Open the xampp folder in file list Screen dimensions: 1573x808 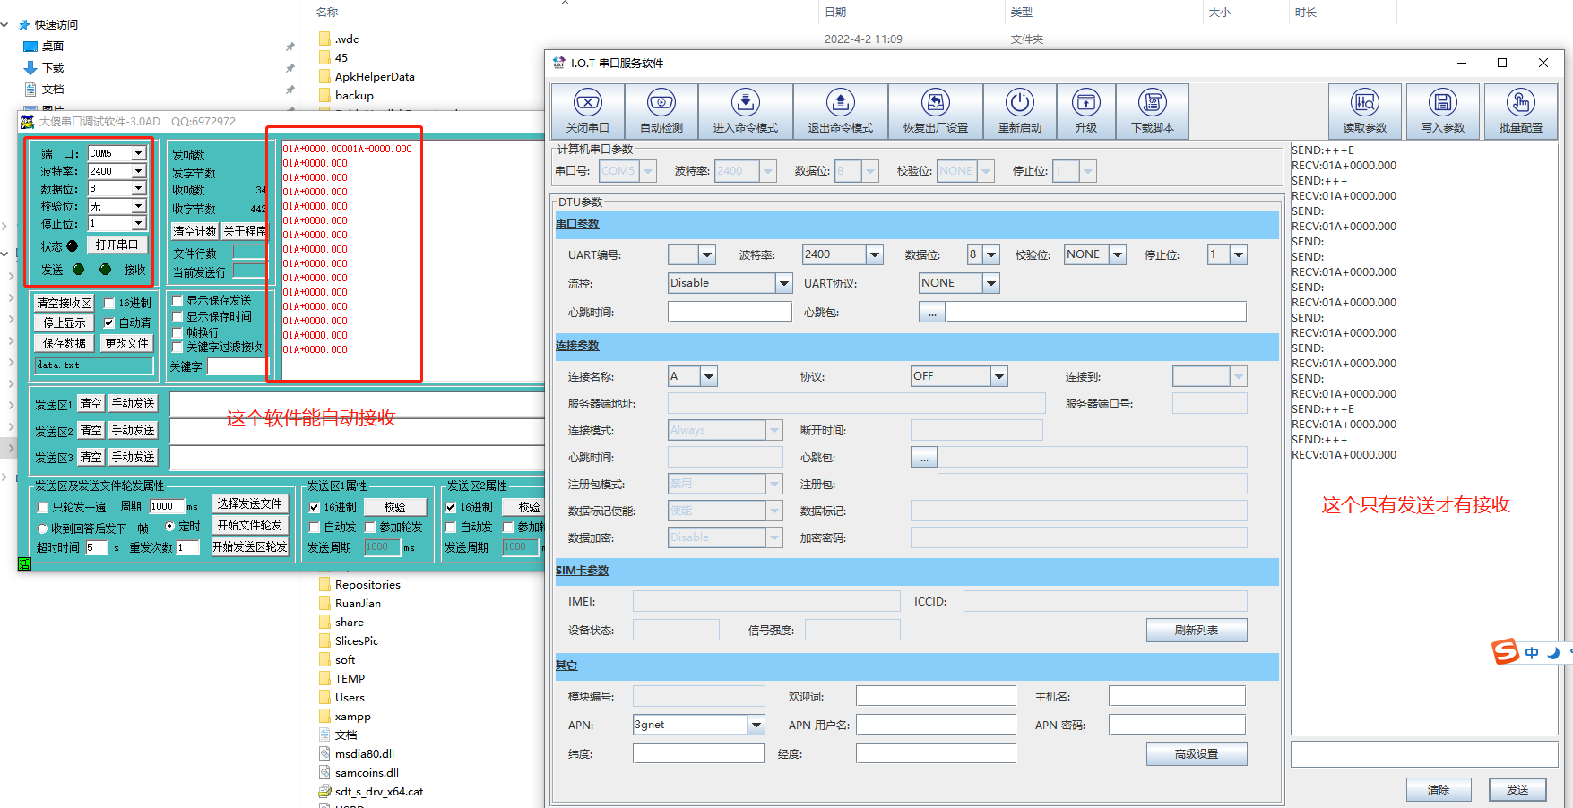(x=352, y=717)
